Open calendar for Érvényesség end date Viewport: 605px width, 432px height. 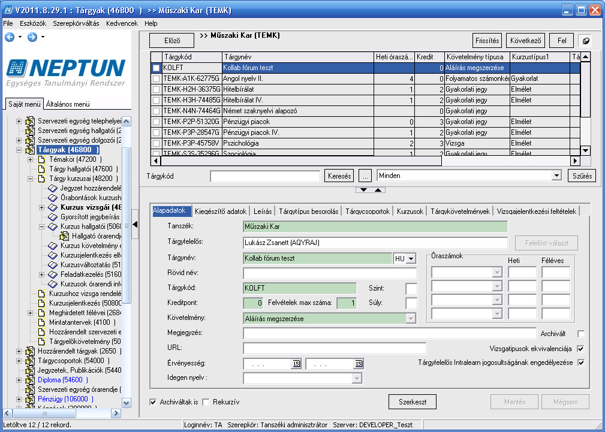pos(359,364)
